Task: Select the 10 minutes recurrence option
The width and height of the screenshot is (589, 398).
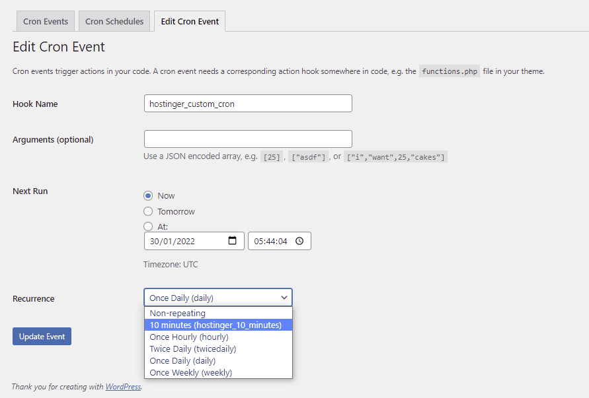Action: coord(218,325)
